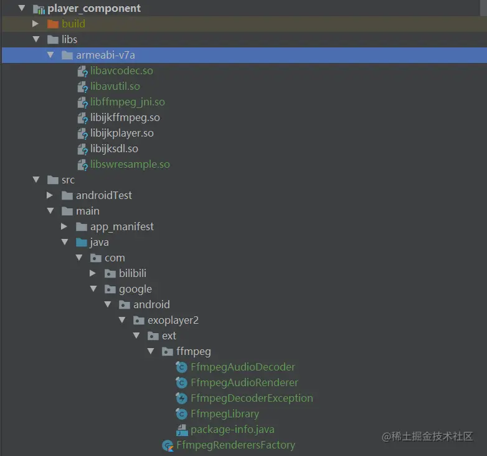Expand the app_manifest folder arrow
487x456 pixels.
click(x=64, y=226)
